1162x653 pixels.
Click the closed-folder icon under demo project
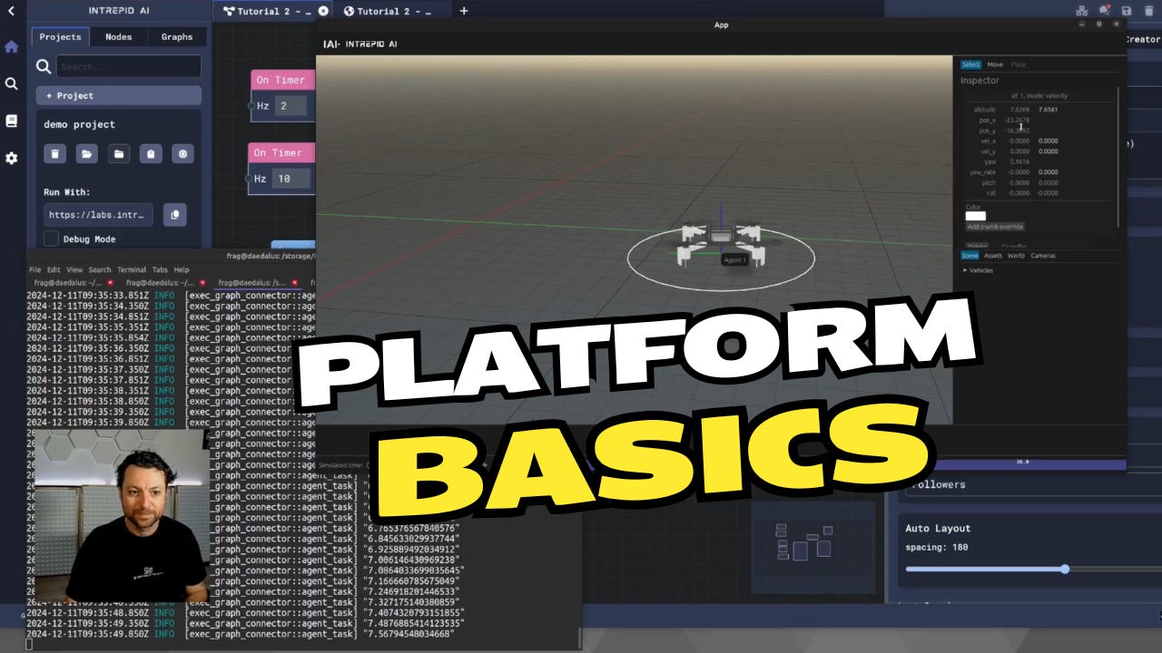point(119,154)
